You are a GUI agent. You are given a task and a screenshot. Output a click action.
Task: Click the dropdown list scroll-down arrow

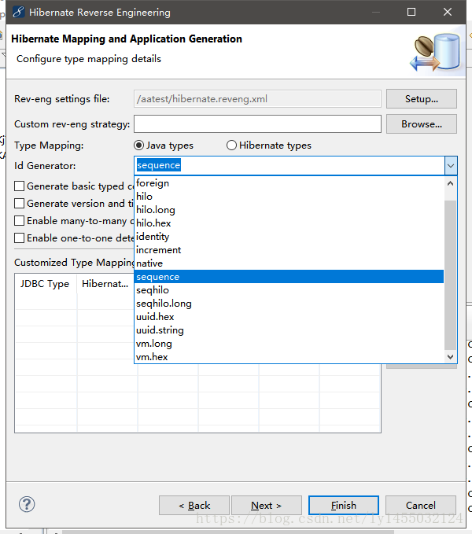(x=450, y=356)
